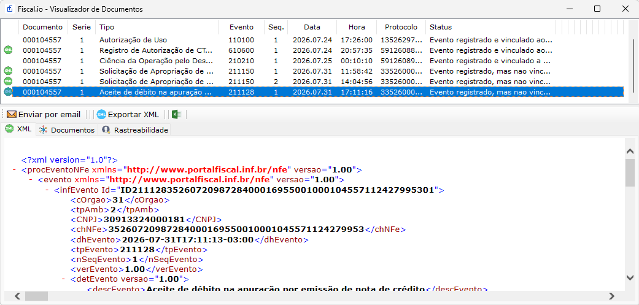Click horizontal scrollbar right arrow
The image size is (639, 305).
tap(612, 296)
